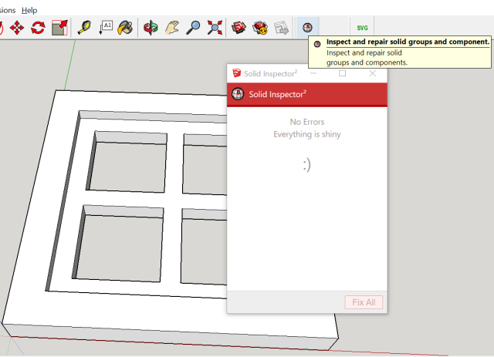Click the smiley face in Solid Inspector
Image resolution: width=494 pixels, height=357 pixels.
(307, 165)
